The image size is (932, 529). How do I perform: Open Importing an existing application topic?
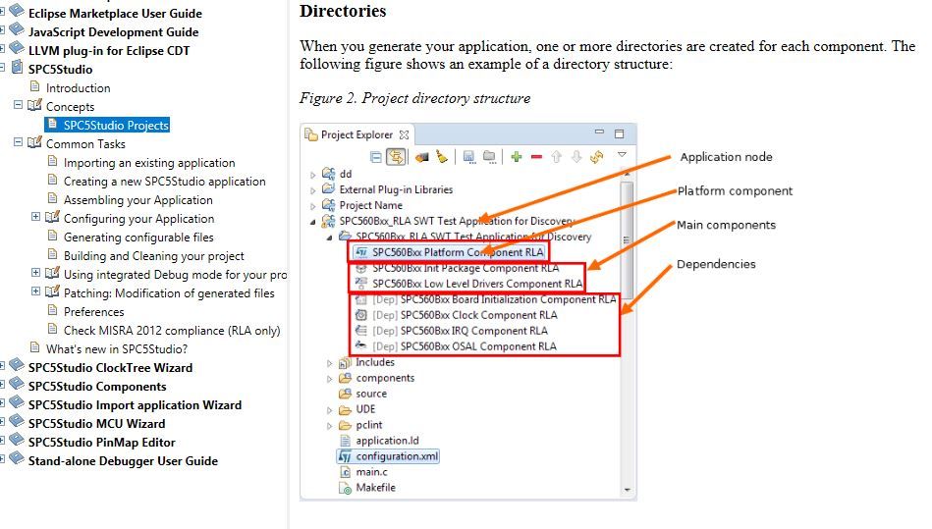(149, 163)
